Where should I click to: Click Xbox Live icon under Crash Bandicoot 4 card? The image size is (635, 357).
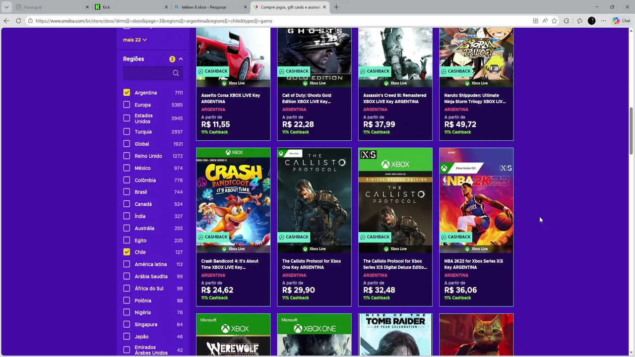tap(224, 249)
